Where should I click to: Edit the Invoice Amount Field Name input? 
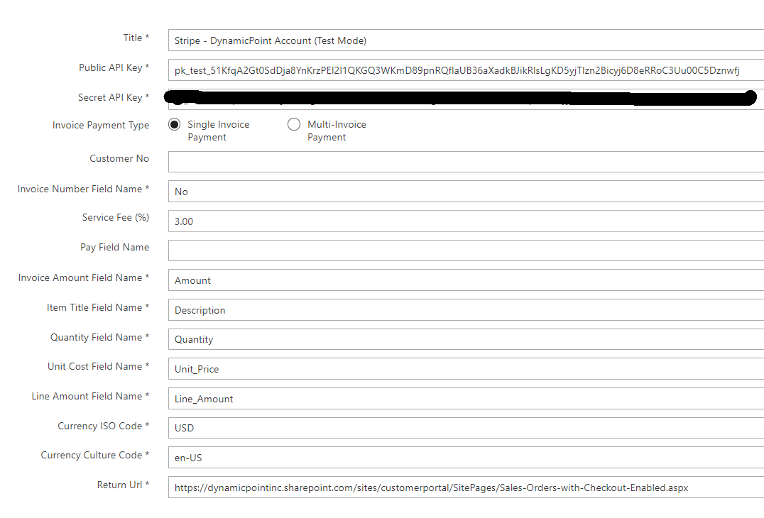[466, 280]
